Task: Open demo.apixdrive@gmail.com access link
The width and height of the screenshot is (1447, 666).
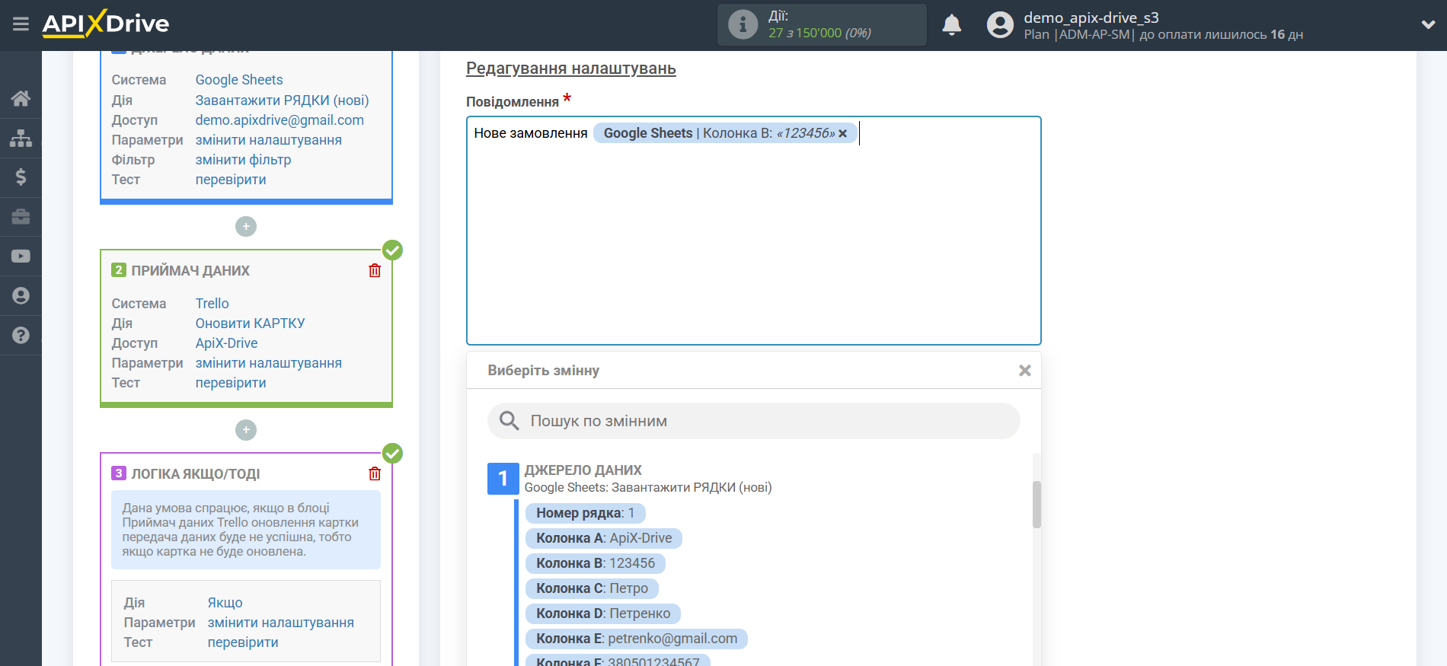Action: pos(279,120)
